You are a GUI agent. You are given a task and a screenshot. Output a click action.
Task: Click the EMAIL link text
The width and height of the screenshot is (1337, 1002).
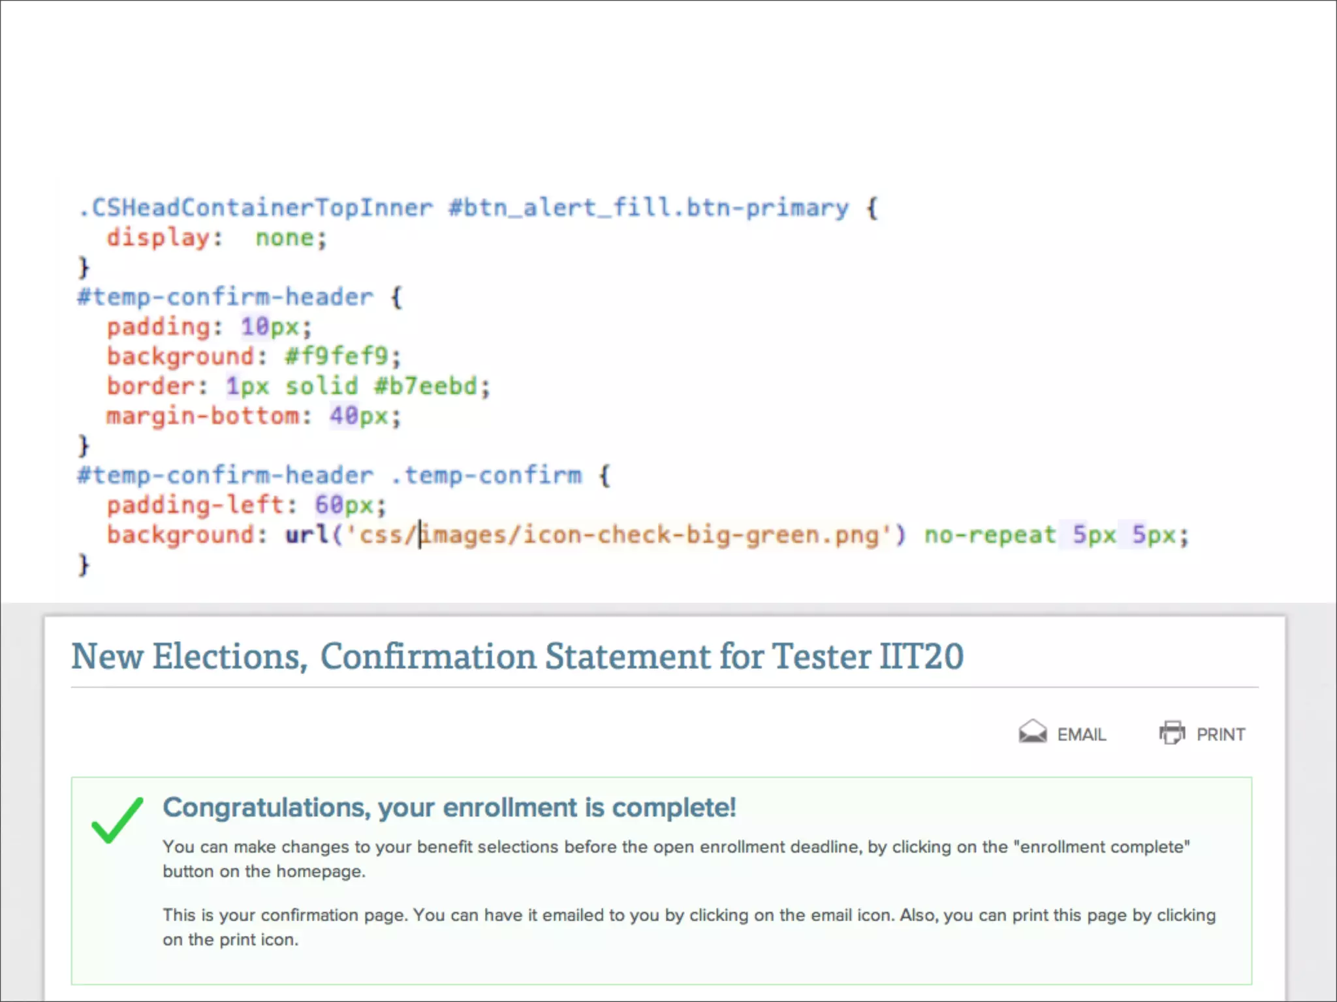coord(1081,735)
